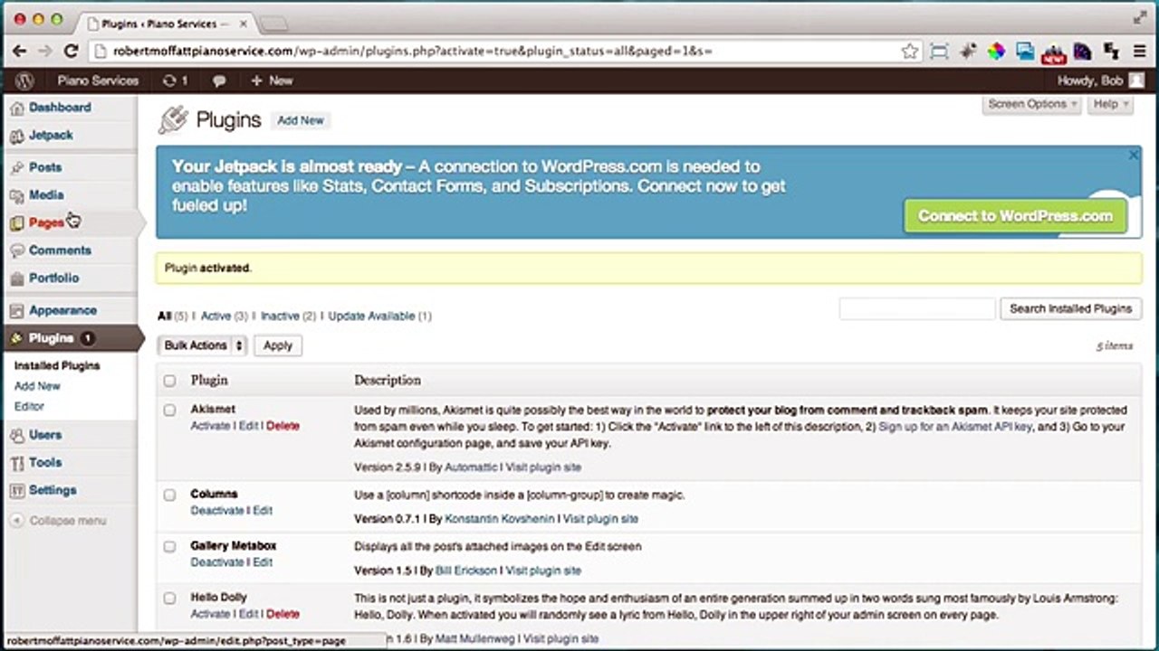Click the Dashboard sidebar icon
The width and height of the screenshot is (1159, 651).
pyautogui.click(x=17, y=108)
